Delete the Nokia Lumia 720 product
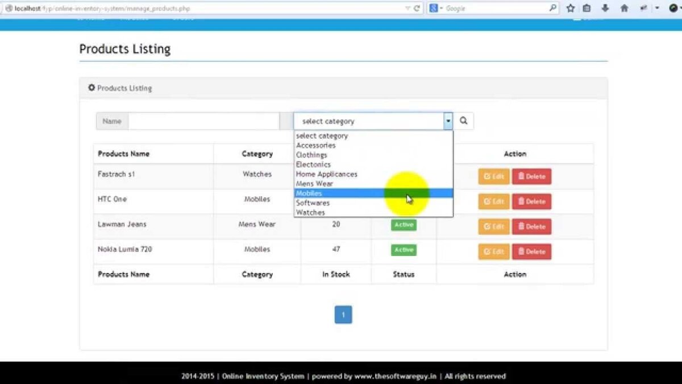The image size is (682, 384). [531, 251]
